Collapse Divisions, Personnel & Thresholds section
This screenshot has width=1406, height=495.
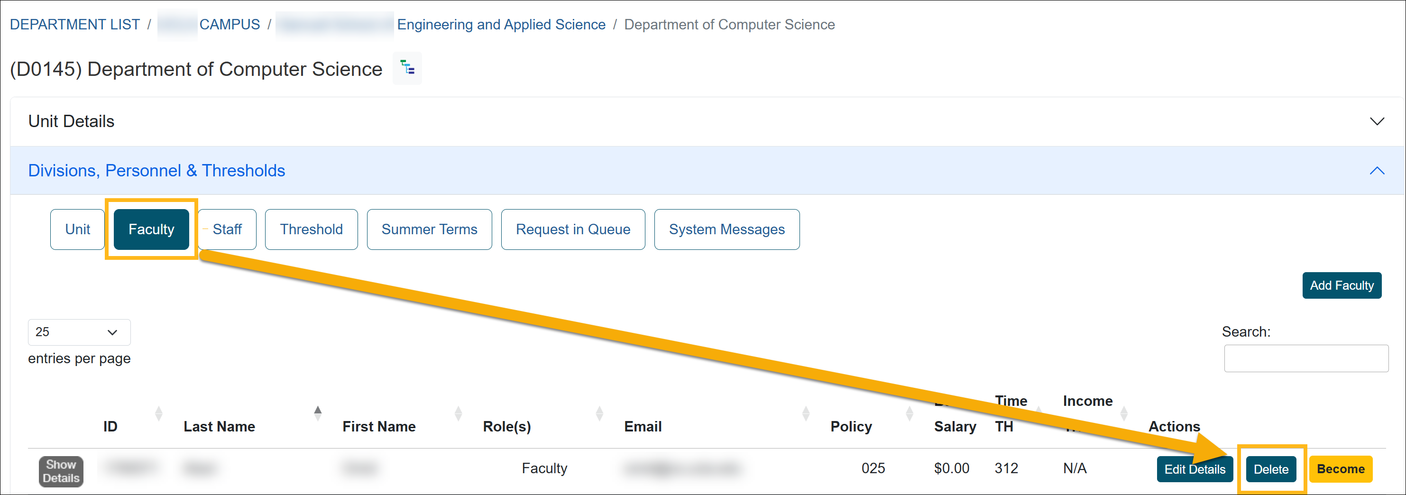(x=1377, y=171)
